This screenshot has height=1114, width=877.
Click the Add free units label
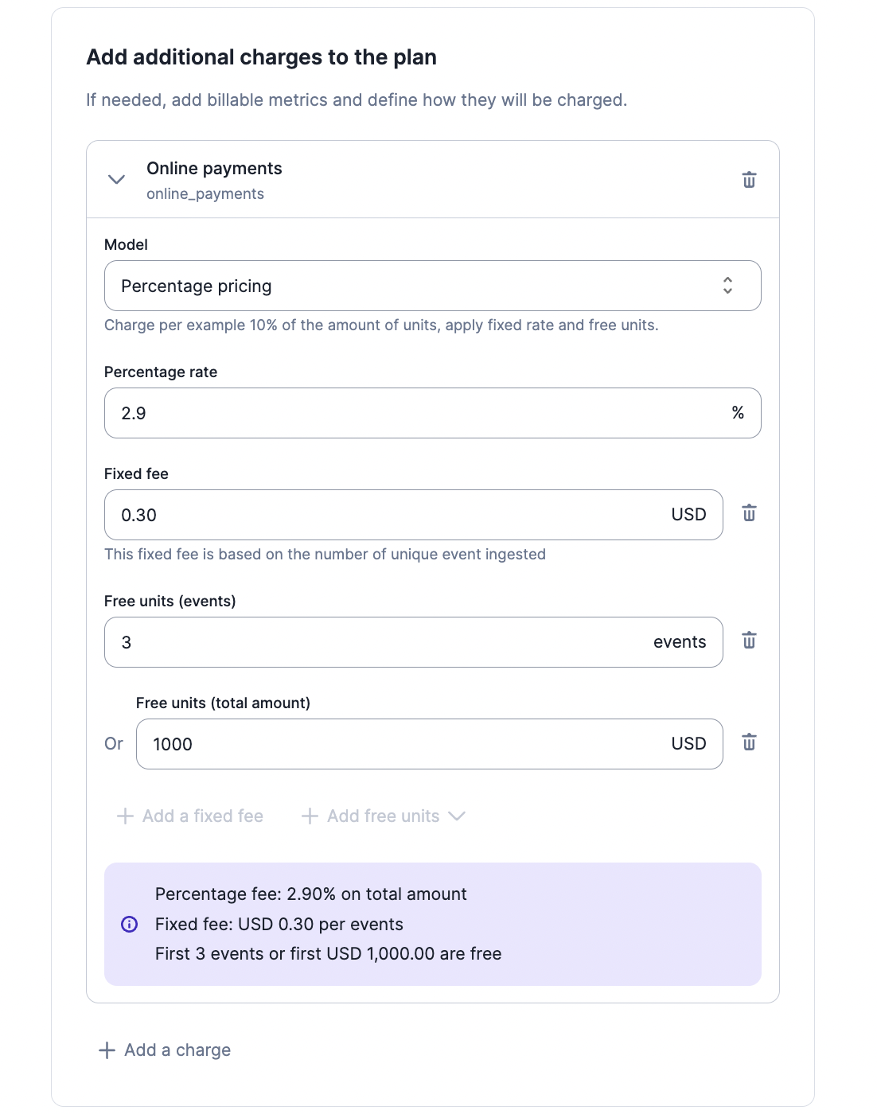pyautogui.click(x=384, y=816)
